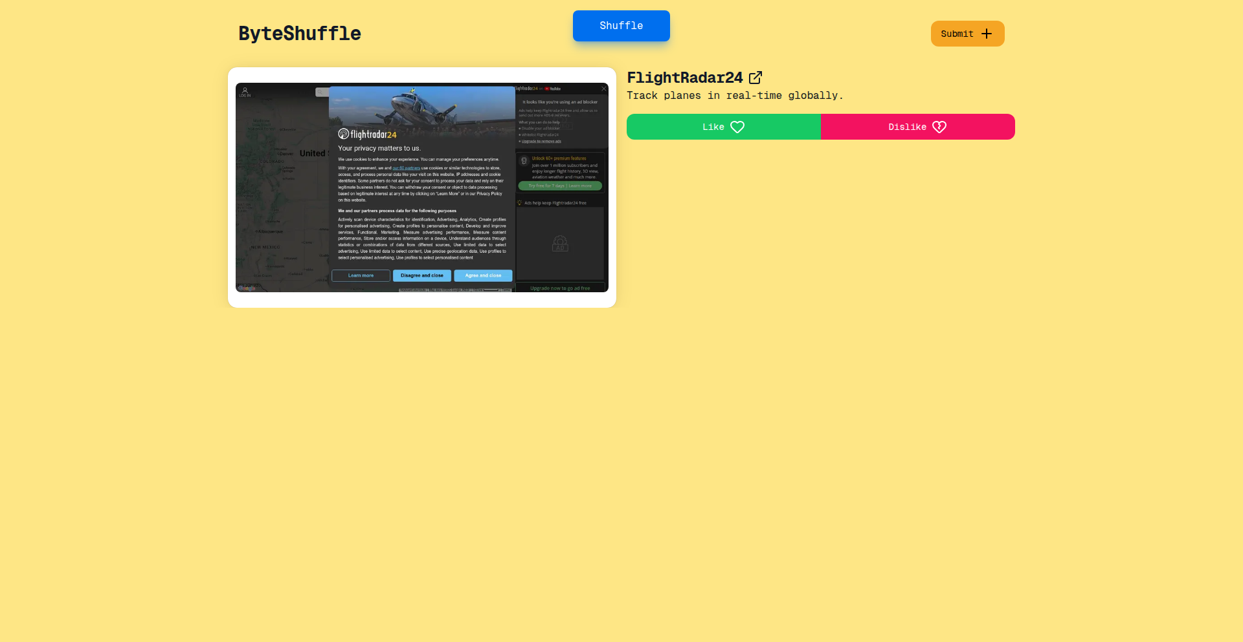1243x642 pixels.
Task: Open the external link icon next to FlightRadar24 title
Action: pos(756,77)
